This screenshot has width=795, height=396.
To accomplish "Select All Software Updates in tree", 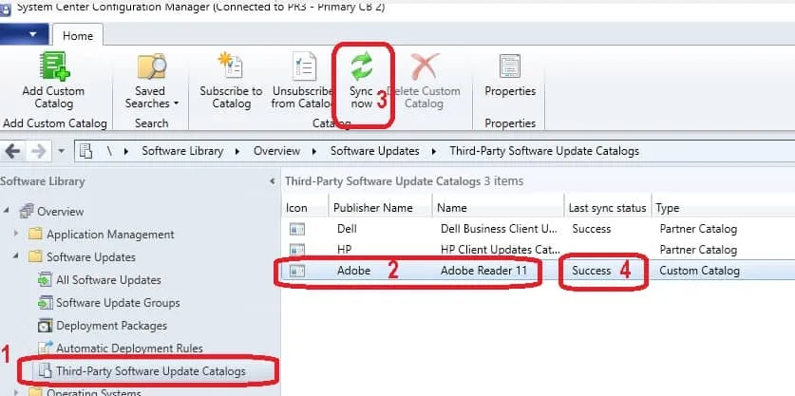I will (x=108, y=280).
